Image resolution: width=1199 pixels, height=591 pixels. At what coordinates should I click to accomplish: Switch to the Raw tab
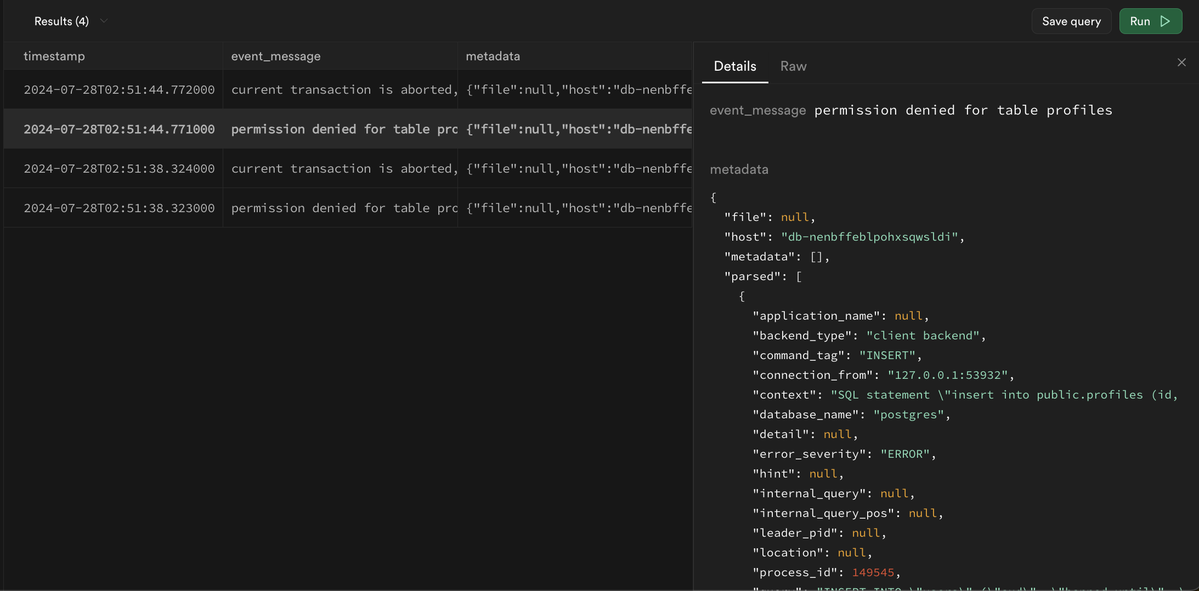(x=793, y=66)
